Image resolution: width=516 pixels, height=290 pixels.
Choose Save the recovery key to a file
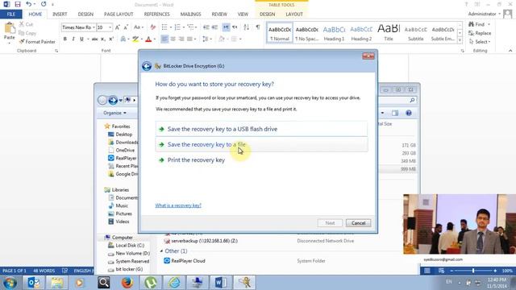(261, 144)
